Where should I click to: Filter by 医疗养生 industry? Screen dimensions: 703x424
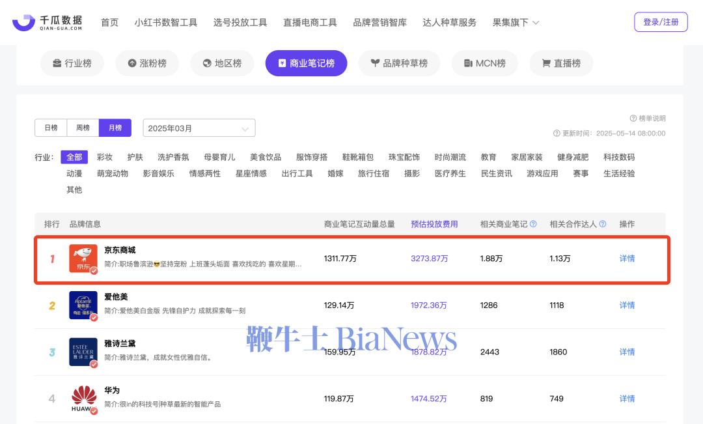click(450, 173)
